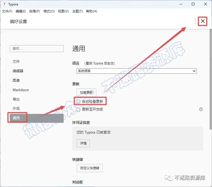Open the 视图(V) menu
The height and width of the screenshot is (187, 212).
pyautogui.click(x=63, y=11)
